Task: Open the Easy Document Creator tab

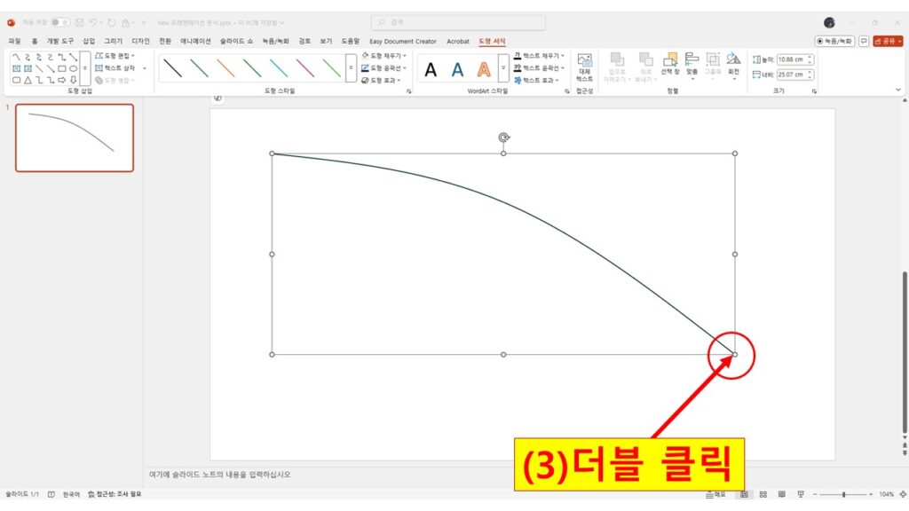Action: 403,41
